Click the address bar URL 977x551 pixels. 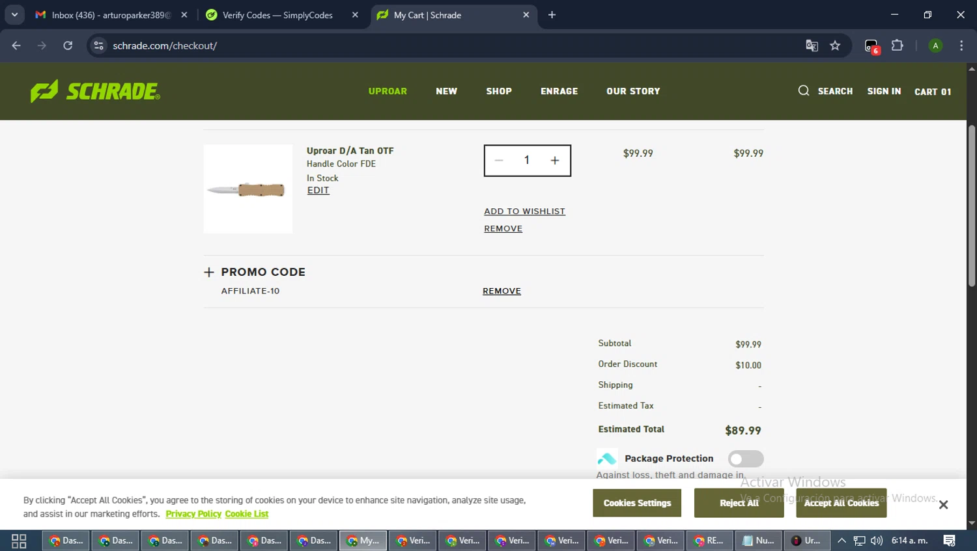click(x=165, y=46)
